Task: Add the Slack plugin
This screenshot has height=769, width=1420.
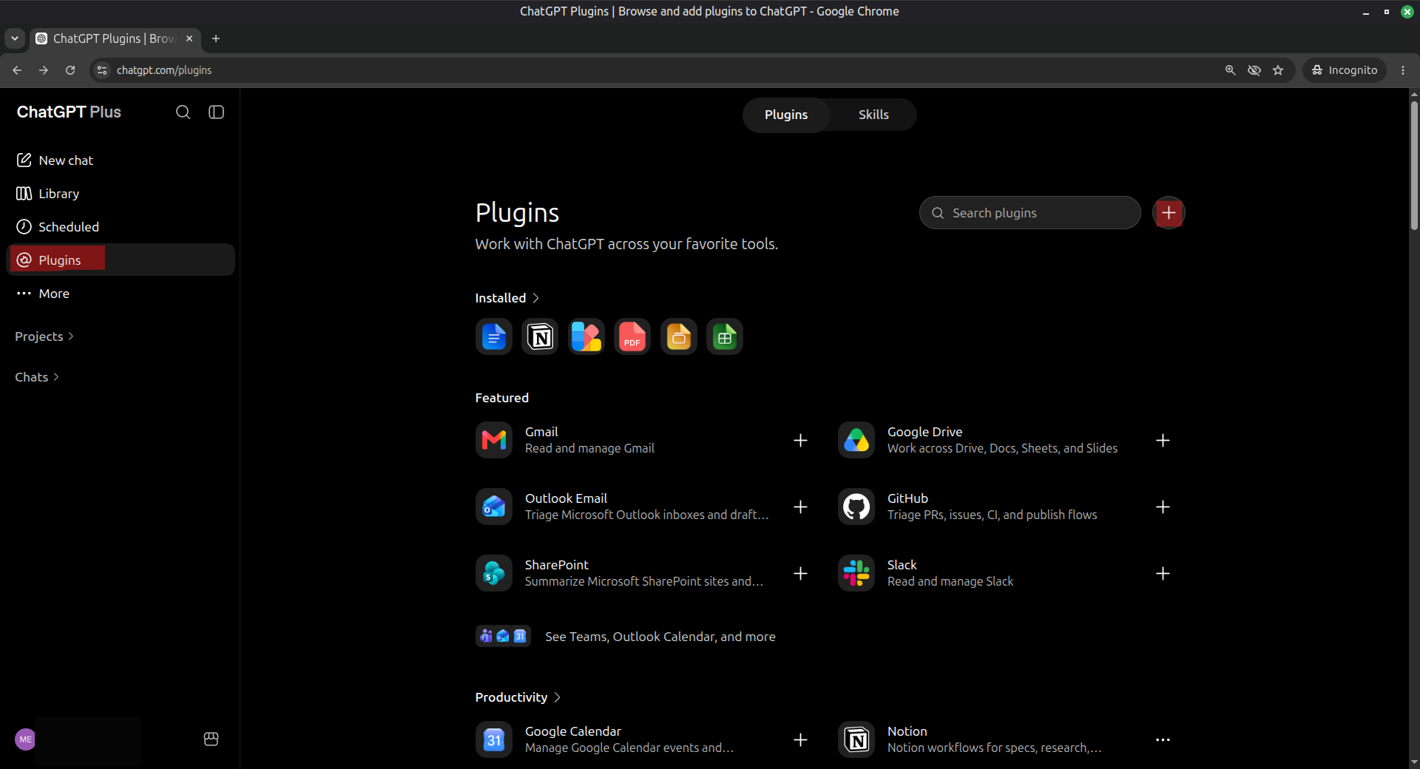Action: (x=1163, y=574)
